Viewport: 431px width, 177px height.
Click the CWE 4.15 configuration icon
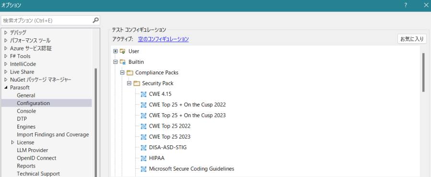point(143,94)
